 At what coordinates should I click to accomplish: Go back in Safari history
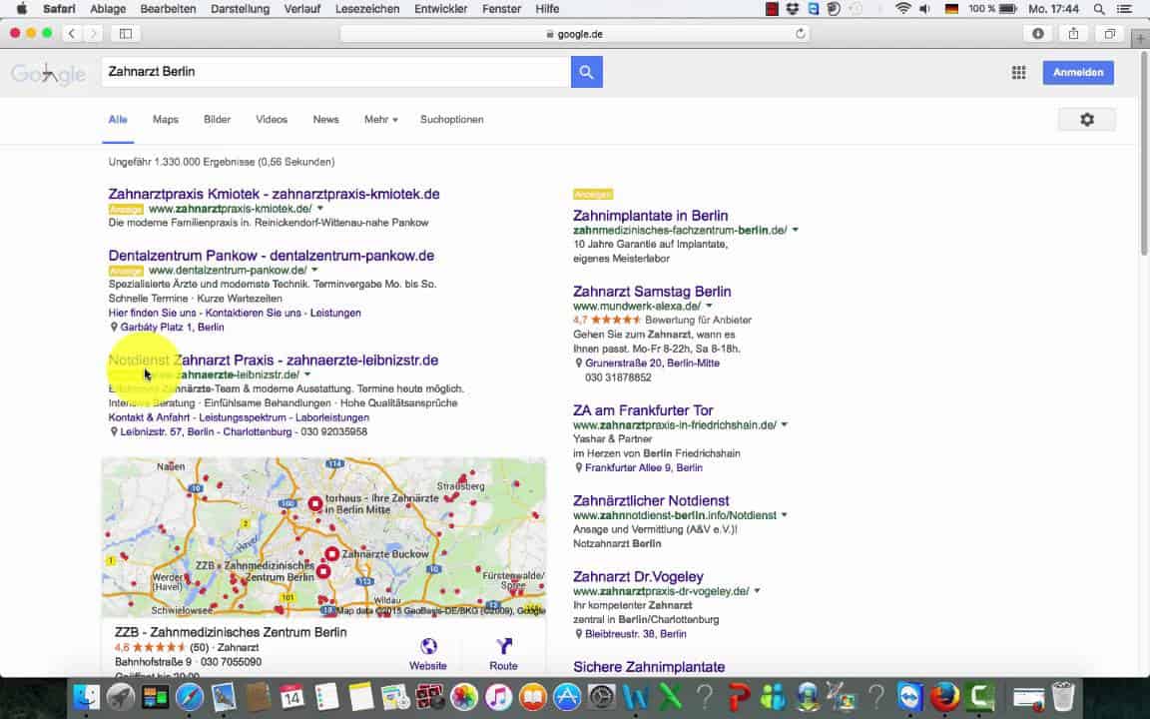pos(72,34)
